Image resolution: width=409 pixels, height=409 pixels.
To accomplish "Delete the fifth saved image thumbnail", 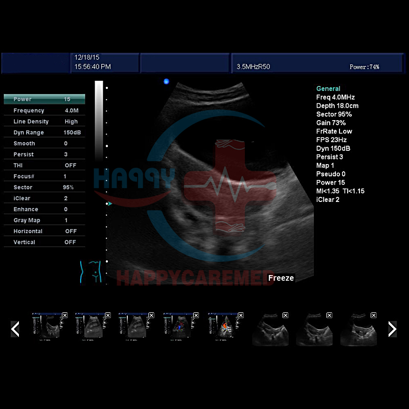I will pyautogui.click(x=241, y=315).
